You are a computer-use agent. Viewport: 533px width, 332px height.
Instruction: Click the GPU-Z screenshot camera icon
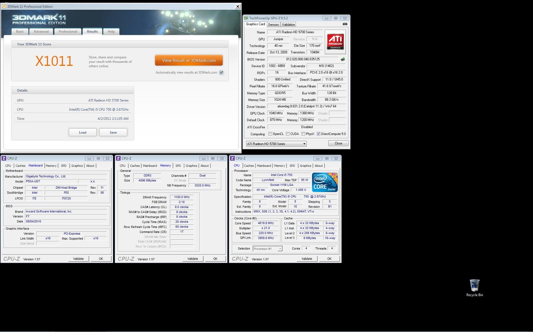[345, 24]
